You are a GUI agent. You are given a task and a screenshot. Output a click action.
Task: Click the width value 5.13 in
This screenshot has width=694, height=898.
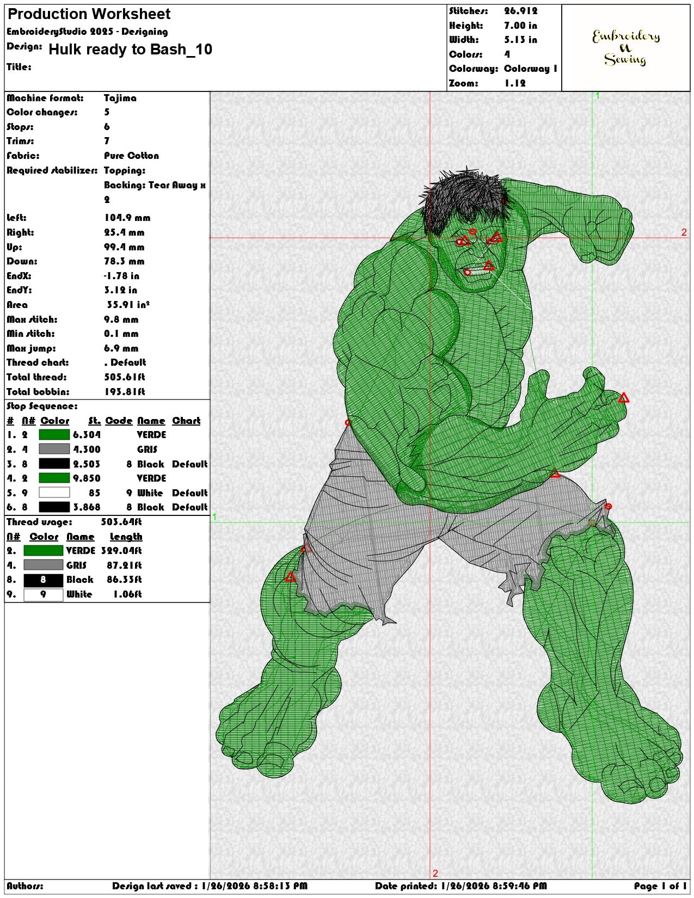tap(521, 40)
